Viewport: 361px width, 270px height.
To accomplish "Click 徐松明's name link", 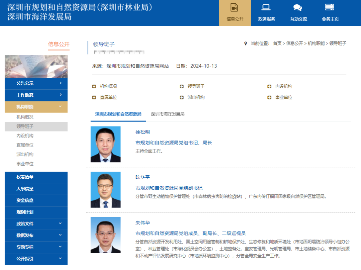I will pyautogui.click(x=143, y=132).
